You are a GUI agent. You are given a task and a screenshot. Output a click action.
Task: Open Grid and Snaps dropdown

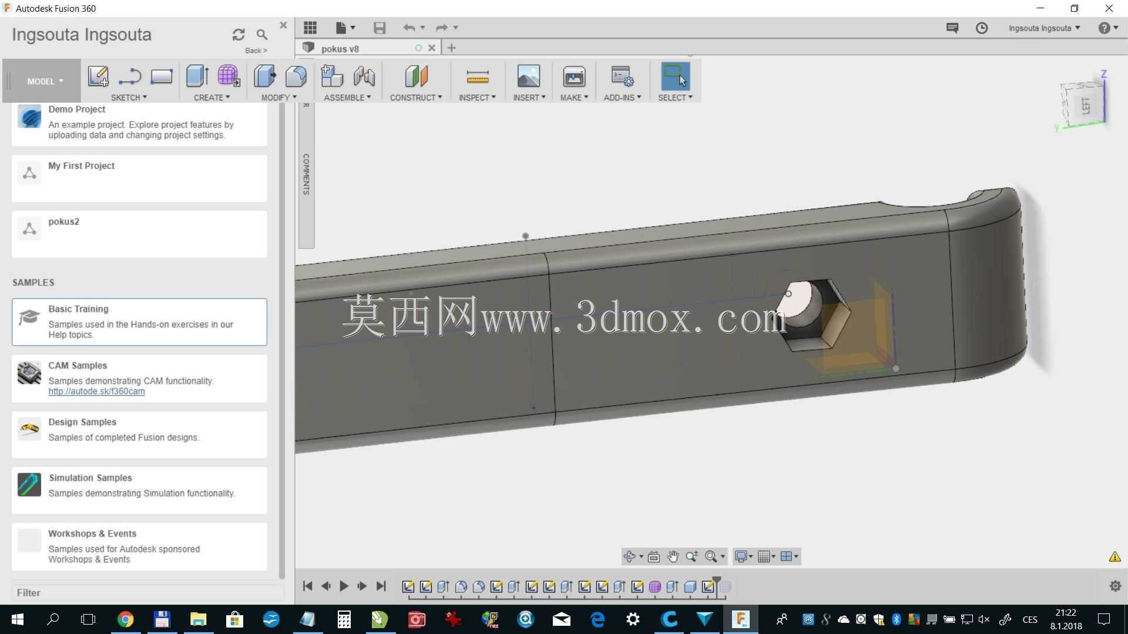point(766,557)
